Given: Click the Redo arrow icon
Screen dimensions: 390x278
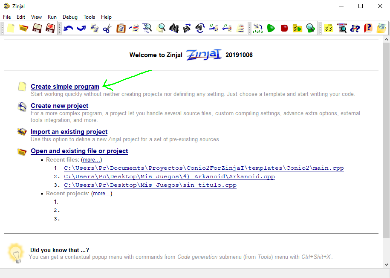Looking at the screenshot, I should coord(81,28).
